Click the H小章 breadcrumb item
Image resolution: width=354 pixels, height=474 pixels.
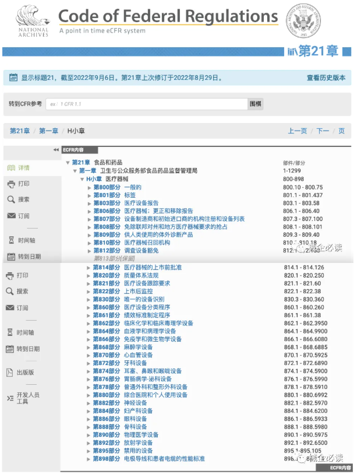(x=76, y=131)
